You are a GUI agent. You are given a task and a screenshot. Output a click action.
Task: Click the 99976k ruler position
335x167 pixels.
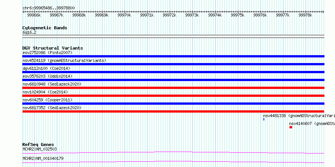point(260,15)
